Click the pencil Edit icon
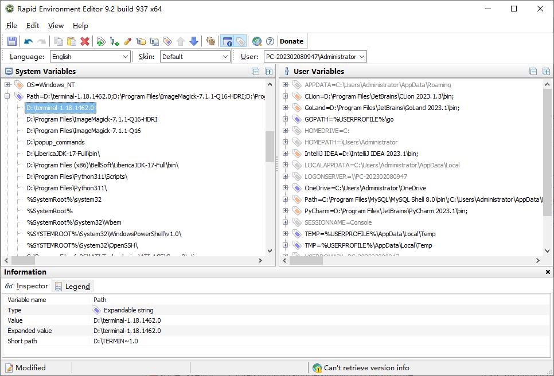The height and width of the screenshot is (376, 554). [x=127, y=41]
